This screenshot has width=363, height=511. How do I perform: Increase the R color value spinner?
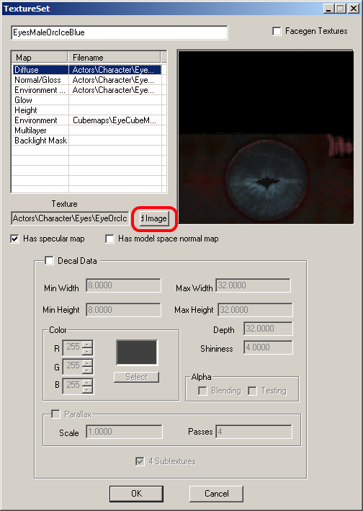pos(87,345)
